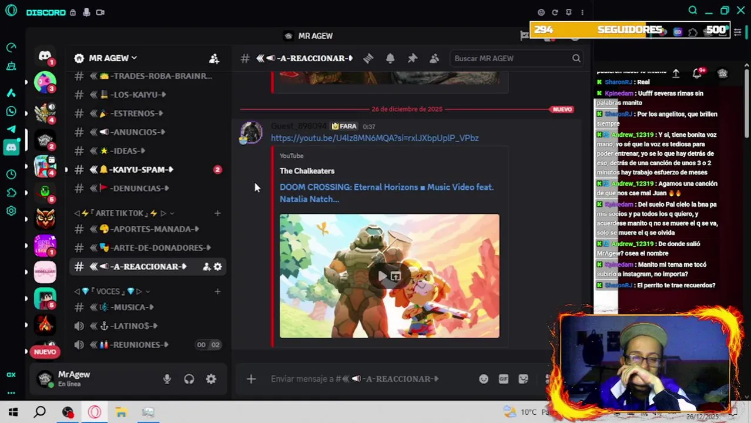751x423 pixels.
Task: Click the invite people icon beside MR AGEW
Action: (x=214, y=58)
